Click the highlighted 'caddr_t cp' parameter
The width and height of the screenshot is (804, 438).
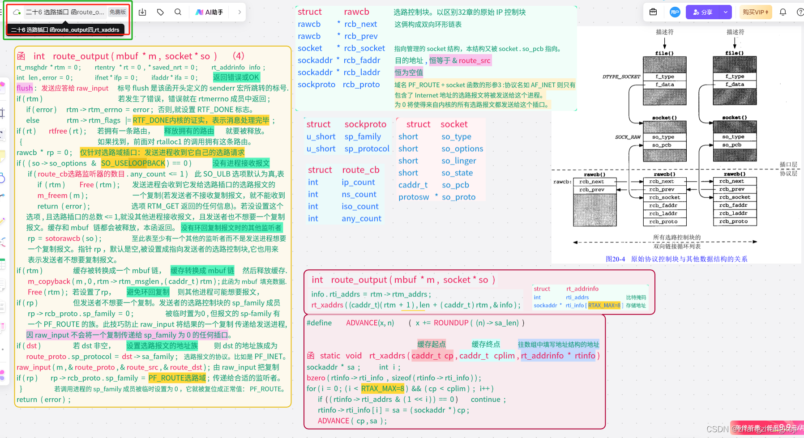432,356
